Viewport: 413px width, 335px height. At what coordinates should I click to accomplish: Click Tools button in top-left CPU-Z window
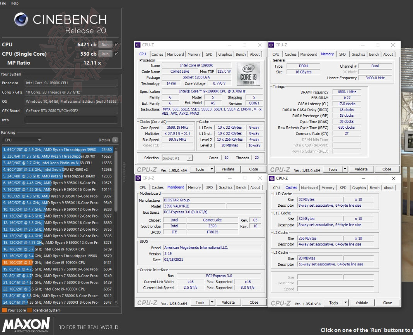200,169
